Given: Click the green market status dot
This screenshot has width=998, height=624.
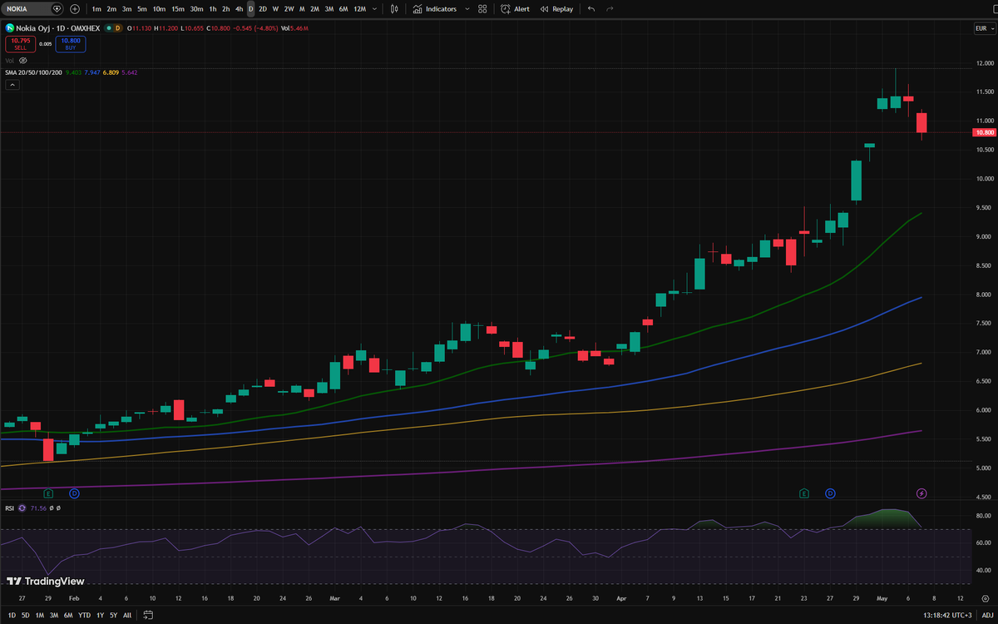Looking at the screenshot, I should click(x=107, y=28).
